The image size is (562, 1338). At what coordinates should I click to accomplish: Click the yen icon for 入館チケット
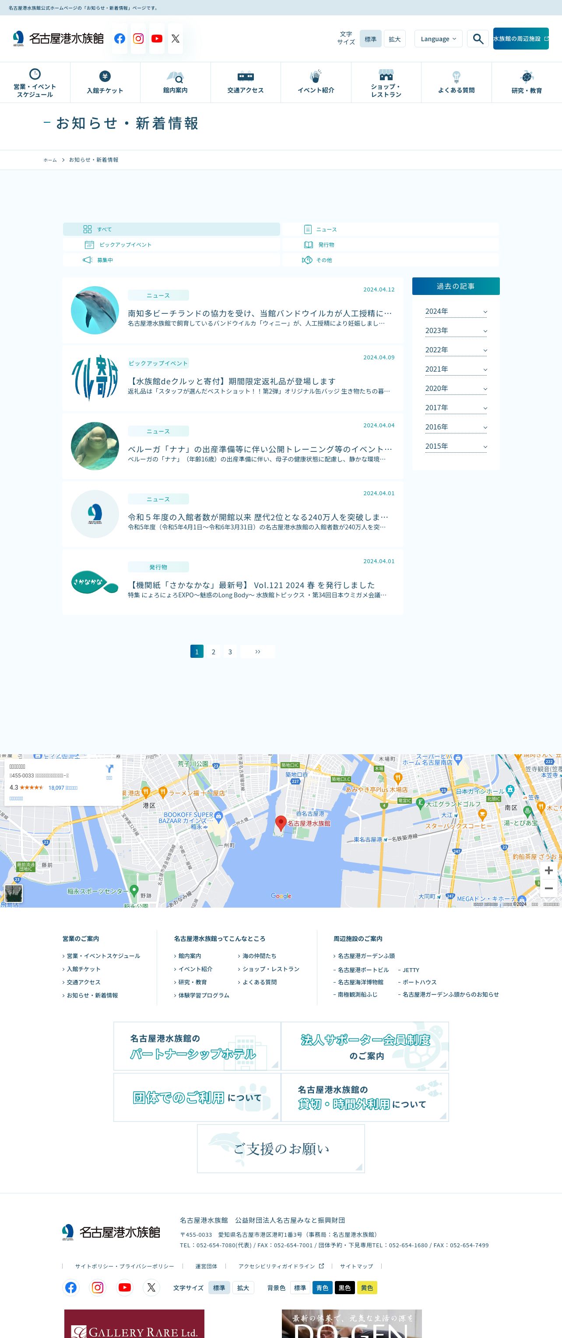pos(105,76)
